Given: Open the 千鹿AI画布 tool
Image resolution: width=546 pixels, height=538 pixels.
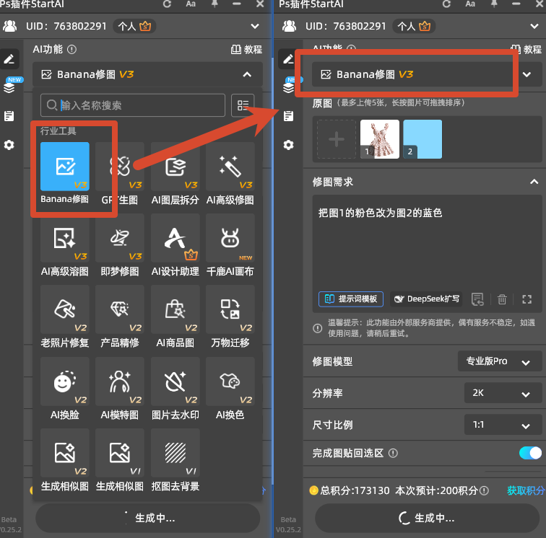Looking at the screenshot, I should pos(230,238).
